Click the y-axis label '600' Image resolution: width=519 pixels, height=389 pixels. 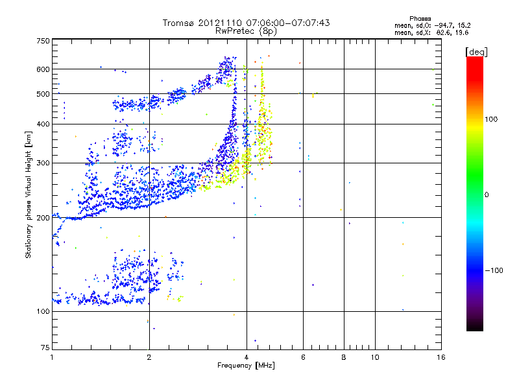[x=43, y=69]
